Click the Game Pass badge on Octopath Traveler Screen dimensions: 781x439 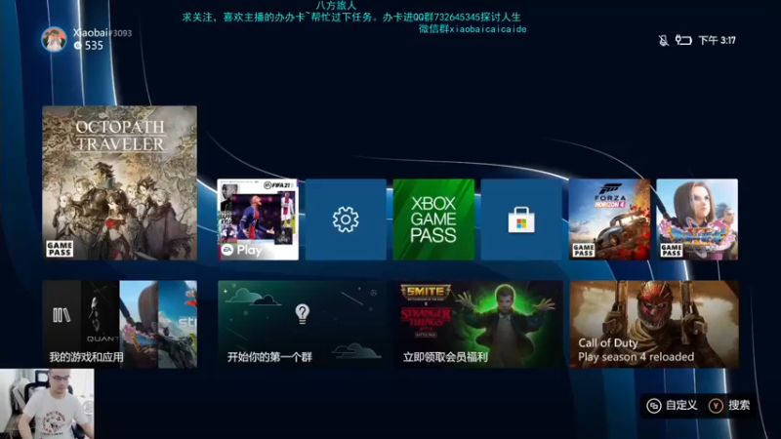pyautogui.click(x=60, y=249)
